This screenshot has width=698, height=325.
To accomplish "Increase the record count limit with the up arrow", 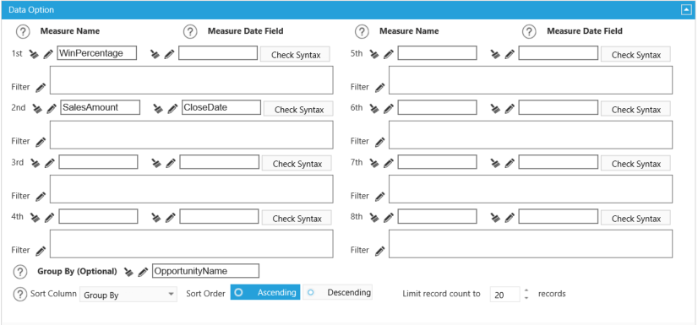I will (x=526, y=290).
